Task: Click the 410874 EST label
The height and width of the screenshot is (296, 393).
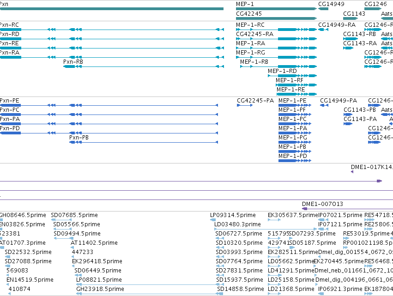Action: coord(19,289)
